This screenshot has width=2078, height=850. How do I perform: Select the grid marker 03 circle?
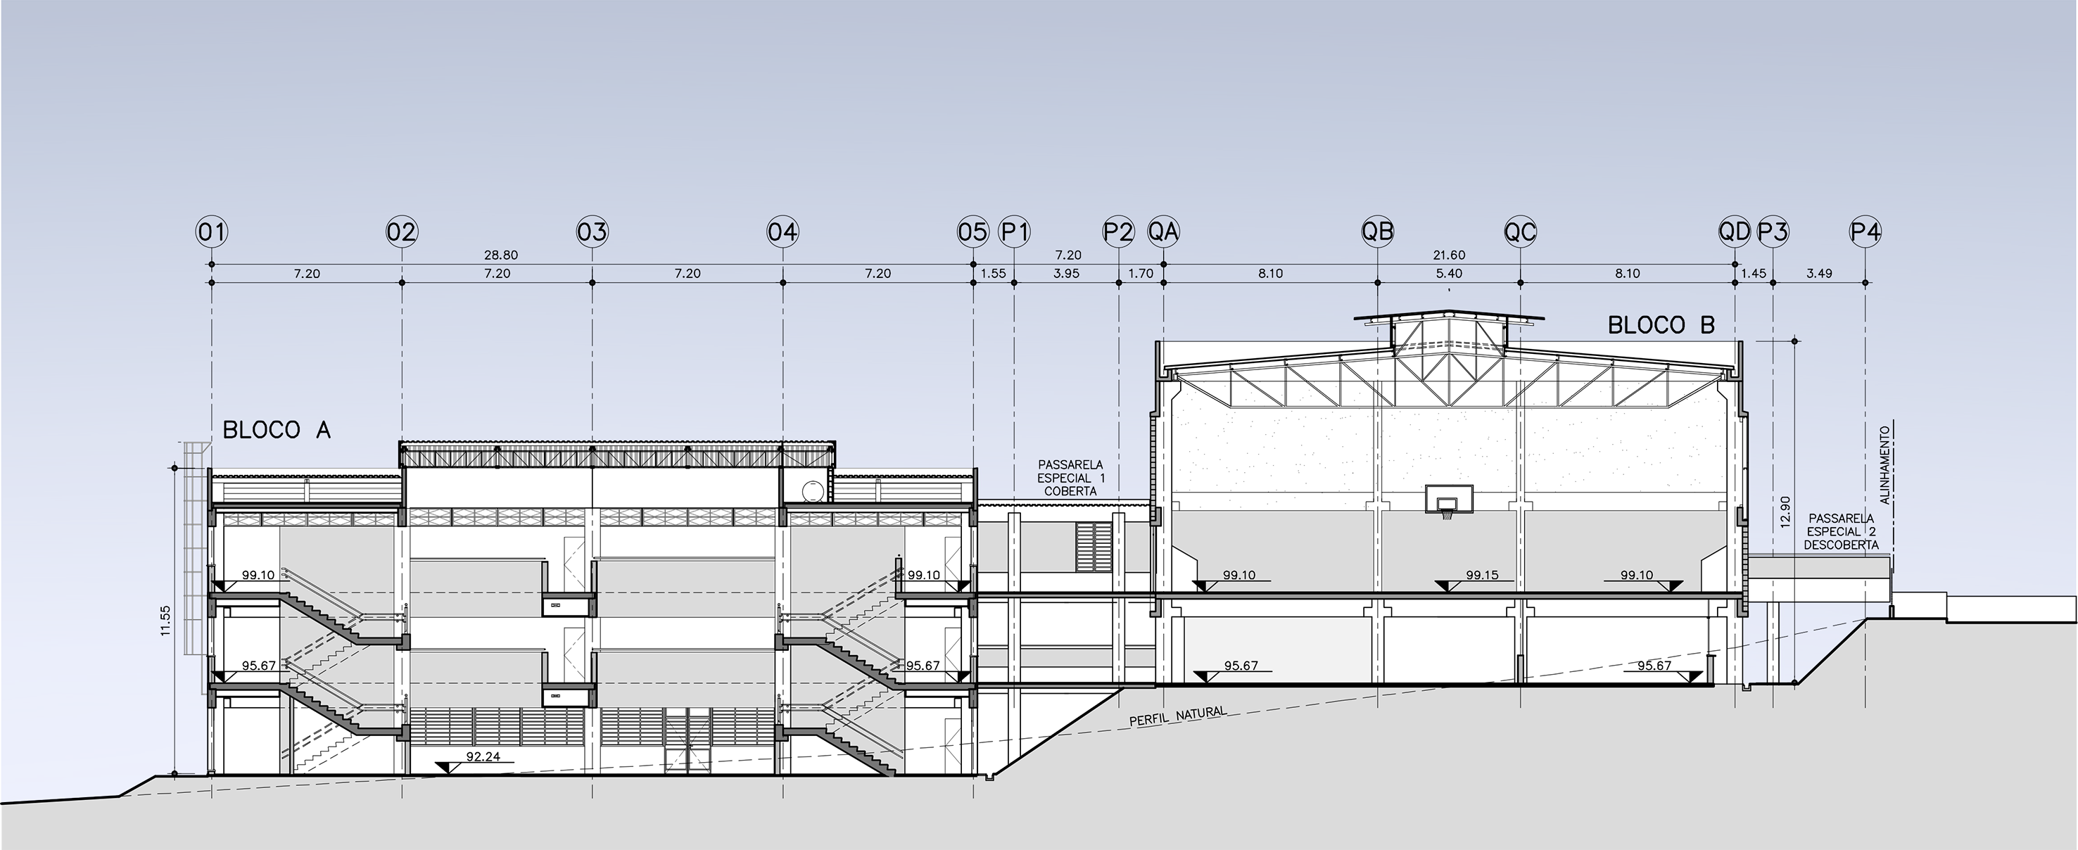(592, 232)
